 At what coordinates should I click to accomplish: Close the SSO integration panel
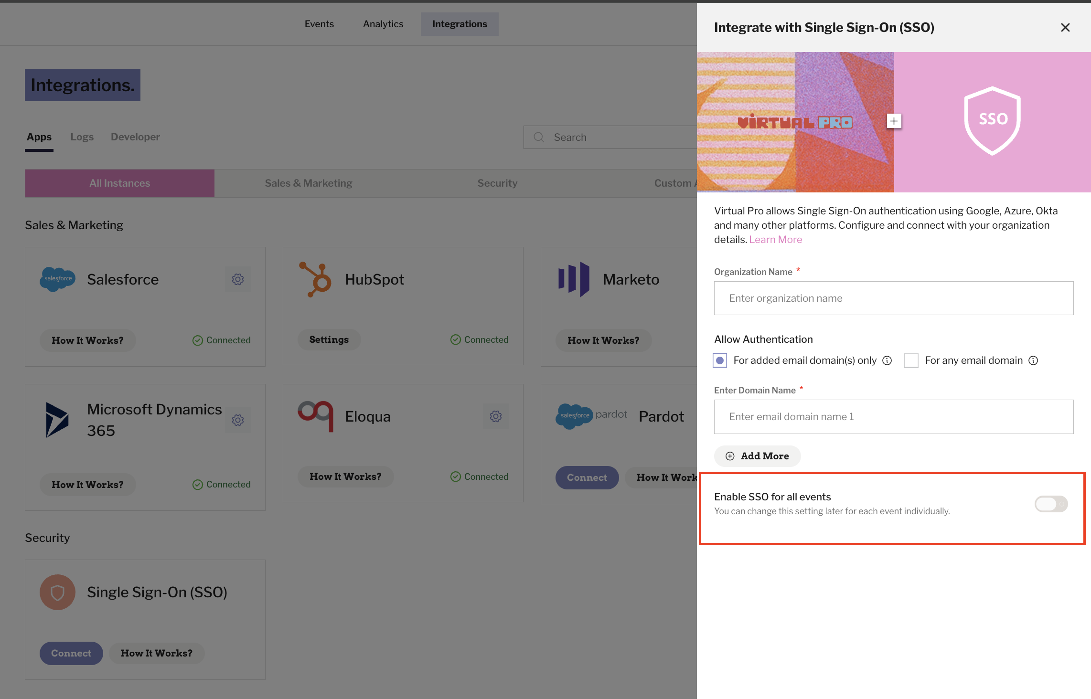(x=1065, y=28)
